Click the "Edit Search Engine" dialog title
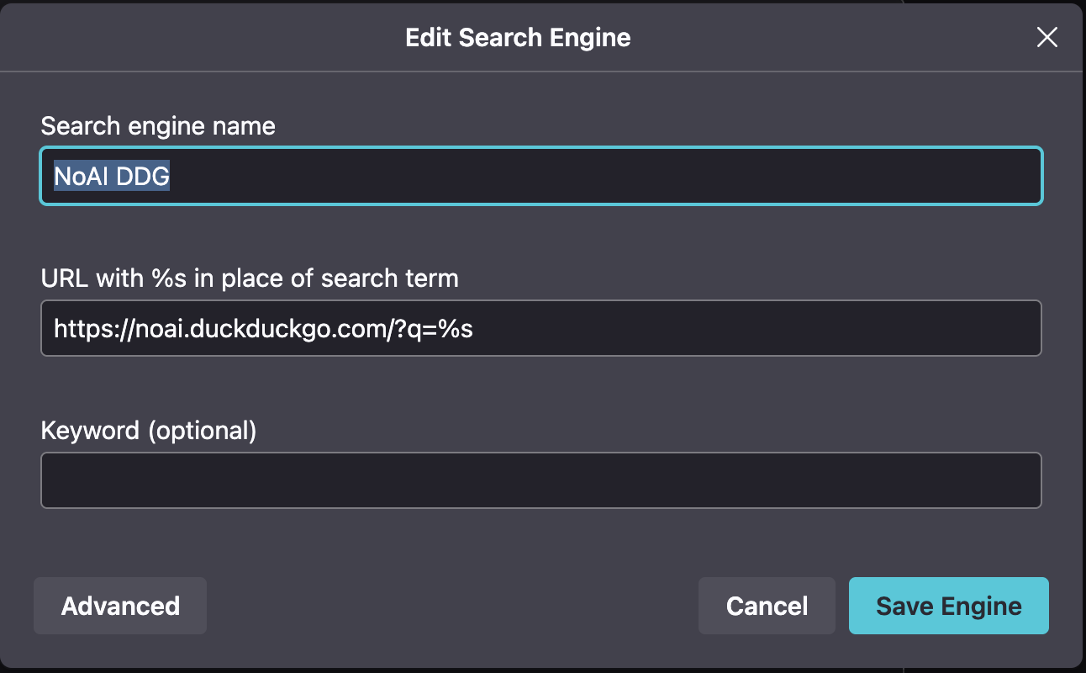Viewport: 1086px width, 673px height. (x=518, y=38)
